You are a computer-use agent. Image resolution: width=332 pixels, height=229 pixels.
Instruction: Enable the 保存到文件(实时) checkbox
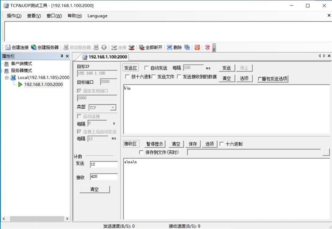point(141,152)
